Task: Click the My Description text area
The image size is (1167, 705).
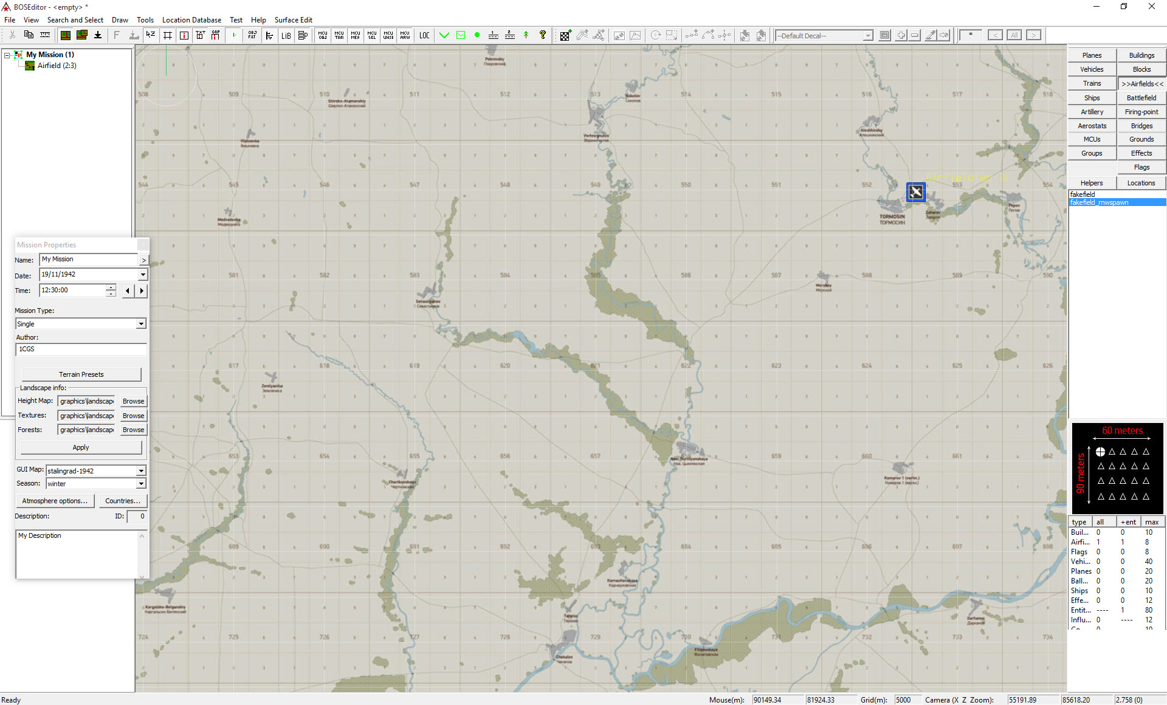Action: click(x=77, y=554)
